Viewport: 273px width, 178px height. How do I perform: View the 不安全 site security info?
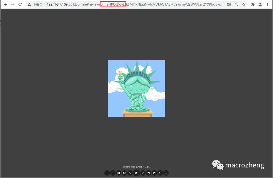(x=35, y=4)
